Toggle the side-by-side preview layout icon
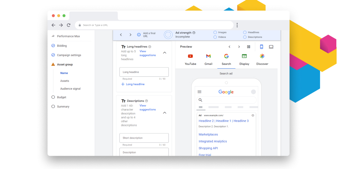Viewport: 338px width, 169px height. click(248, 47)
